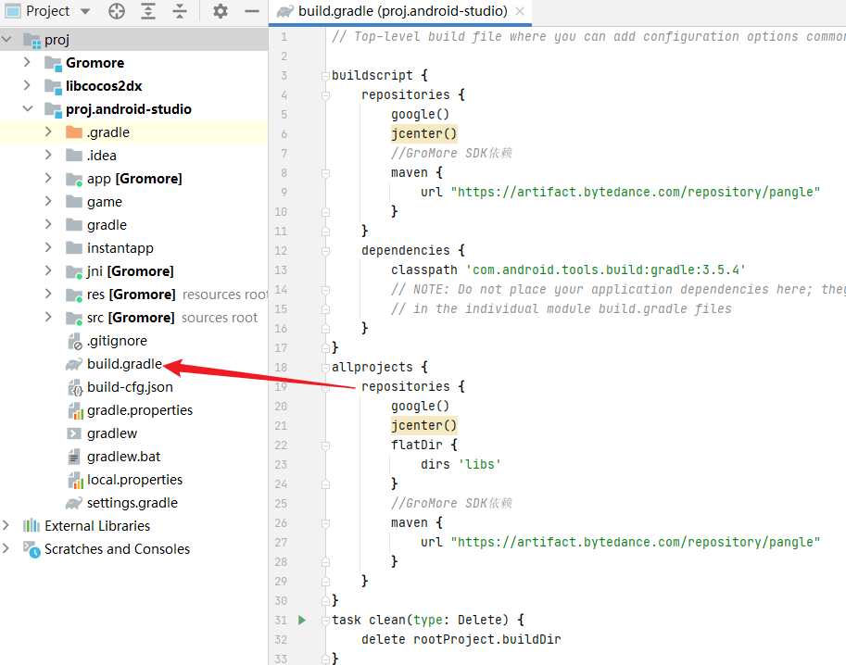Fold the flatDir block at line 22
This screenshot has width=846, height=665.
coord(325,445)
